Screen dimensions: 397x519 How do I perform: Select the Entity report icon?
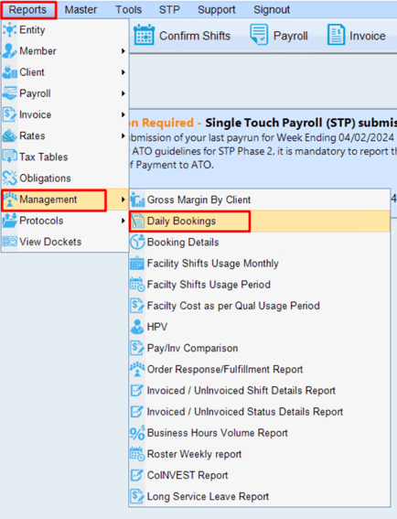pyautogui.click(x=9, y=30)
